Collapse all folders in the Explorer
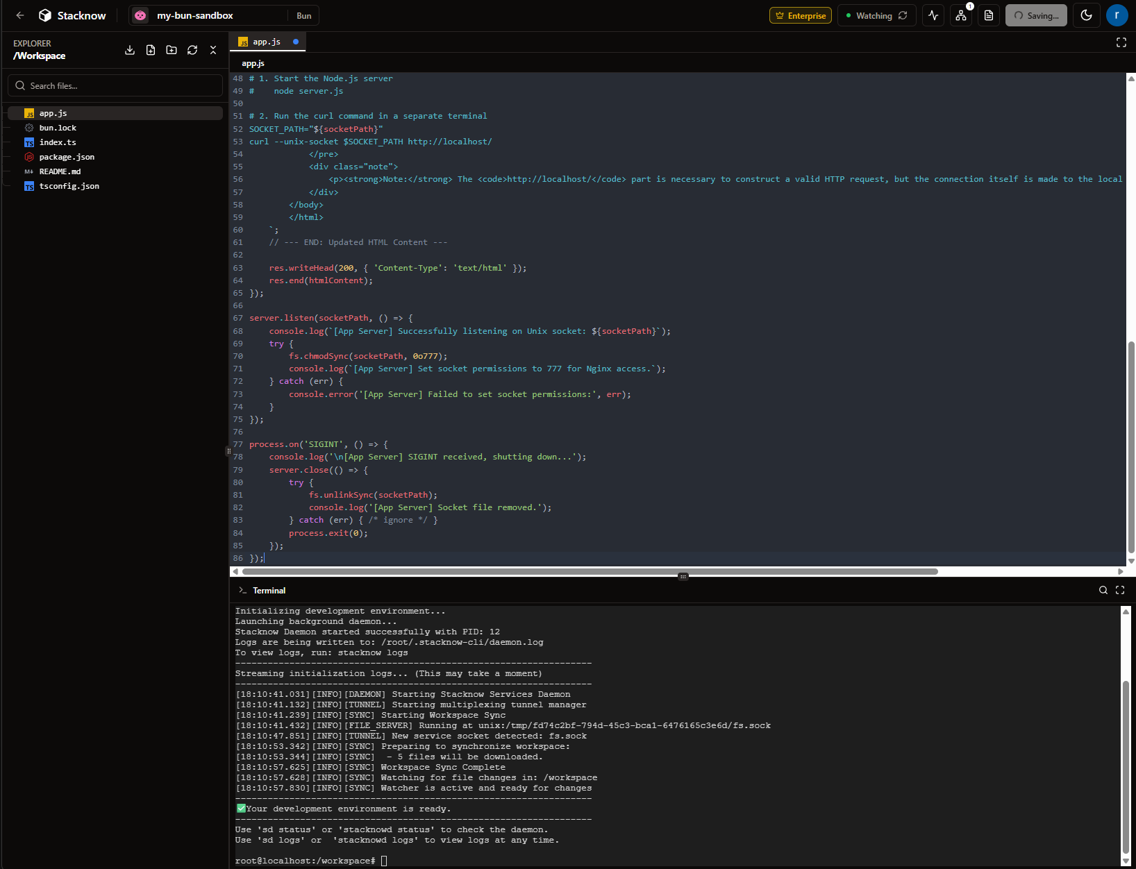The width and height of the screenshot is (1136, 869). point(213,50)
